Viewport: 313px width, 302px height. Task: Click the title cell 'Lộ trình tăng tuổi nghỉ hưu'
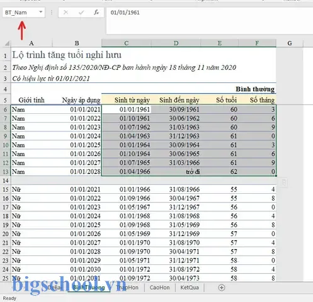[67, 55]
